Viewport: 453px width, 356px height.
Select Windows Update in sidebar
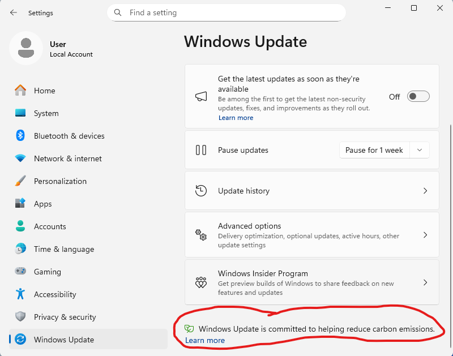click(88, 339)
